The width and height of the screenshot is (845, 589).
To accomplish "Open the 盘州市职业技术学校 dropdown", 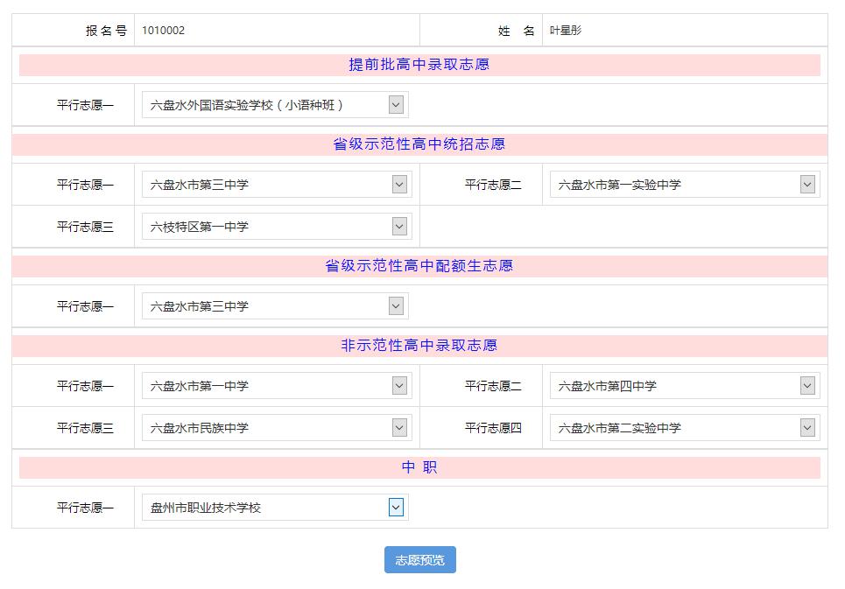I will click(x=274, y=508).
